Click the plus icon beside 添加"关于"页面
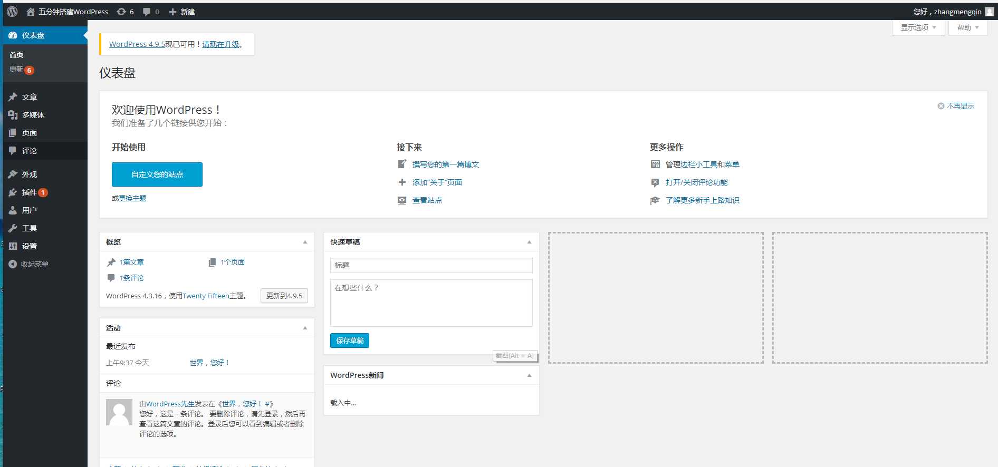 (x=402, y=182)
